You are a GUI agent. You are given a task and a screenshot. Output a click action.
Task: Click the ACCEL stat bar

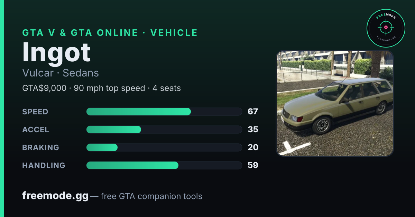click(164, 130)
